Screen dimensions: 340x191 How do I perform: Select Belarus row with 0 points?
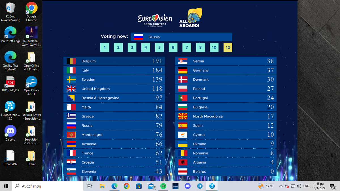(x=226, y=171)
